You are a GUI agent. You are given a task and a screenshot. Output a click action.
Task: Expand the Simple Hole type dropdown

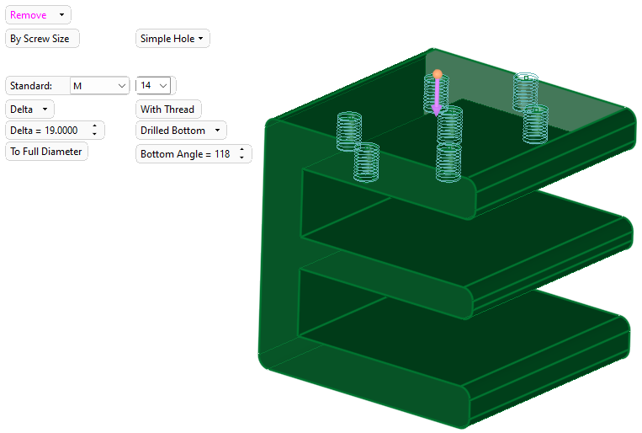172,39
